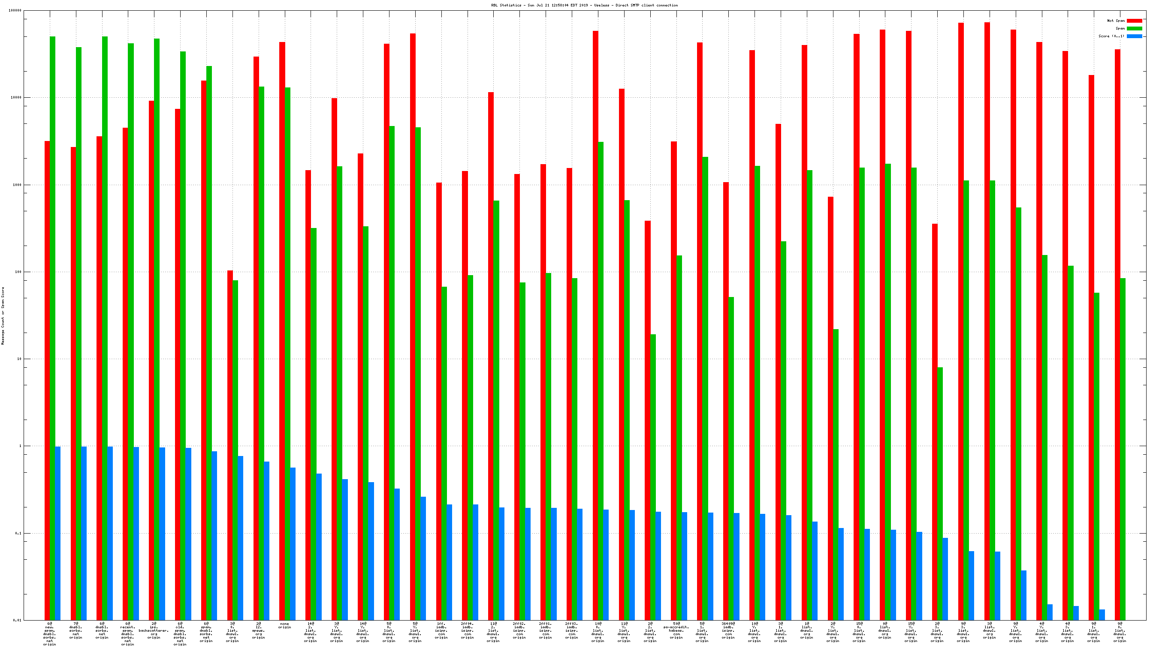Click the 'Score (0..1)' legend label

(1111, 36)
